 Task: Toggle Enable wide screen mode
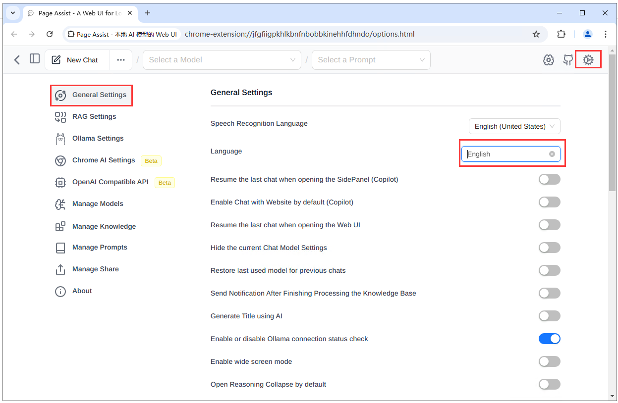[550, 361]
